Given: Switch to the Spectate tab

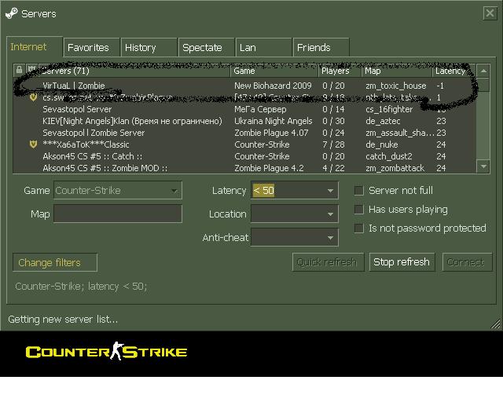Looking at the screenshot, I should (206, 47).
